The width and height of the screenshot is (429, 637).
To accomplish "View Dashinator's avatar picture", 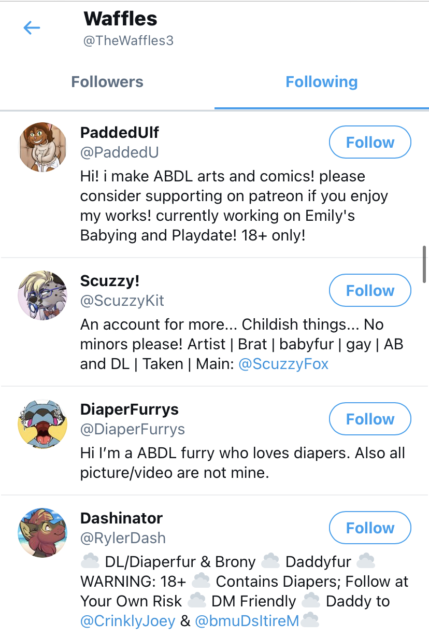I will pyautogui.click(x=42, y=533).
